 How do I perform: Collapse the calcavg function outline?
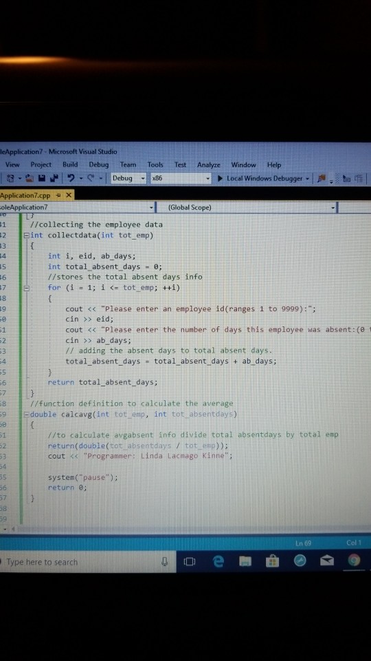tap(27, 415)
